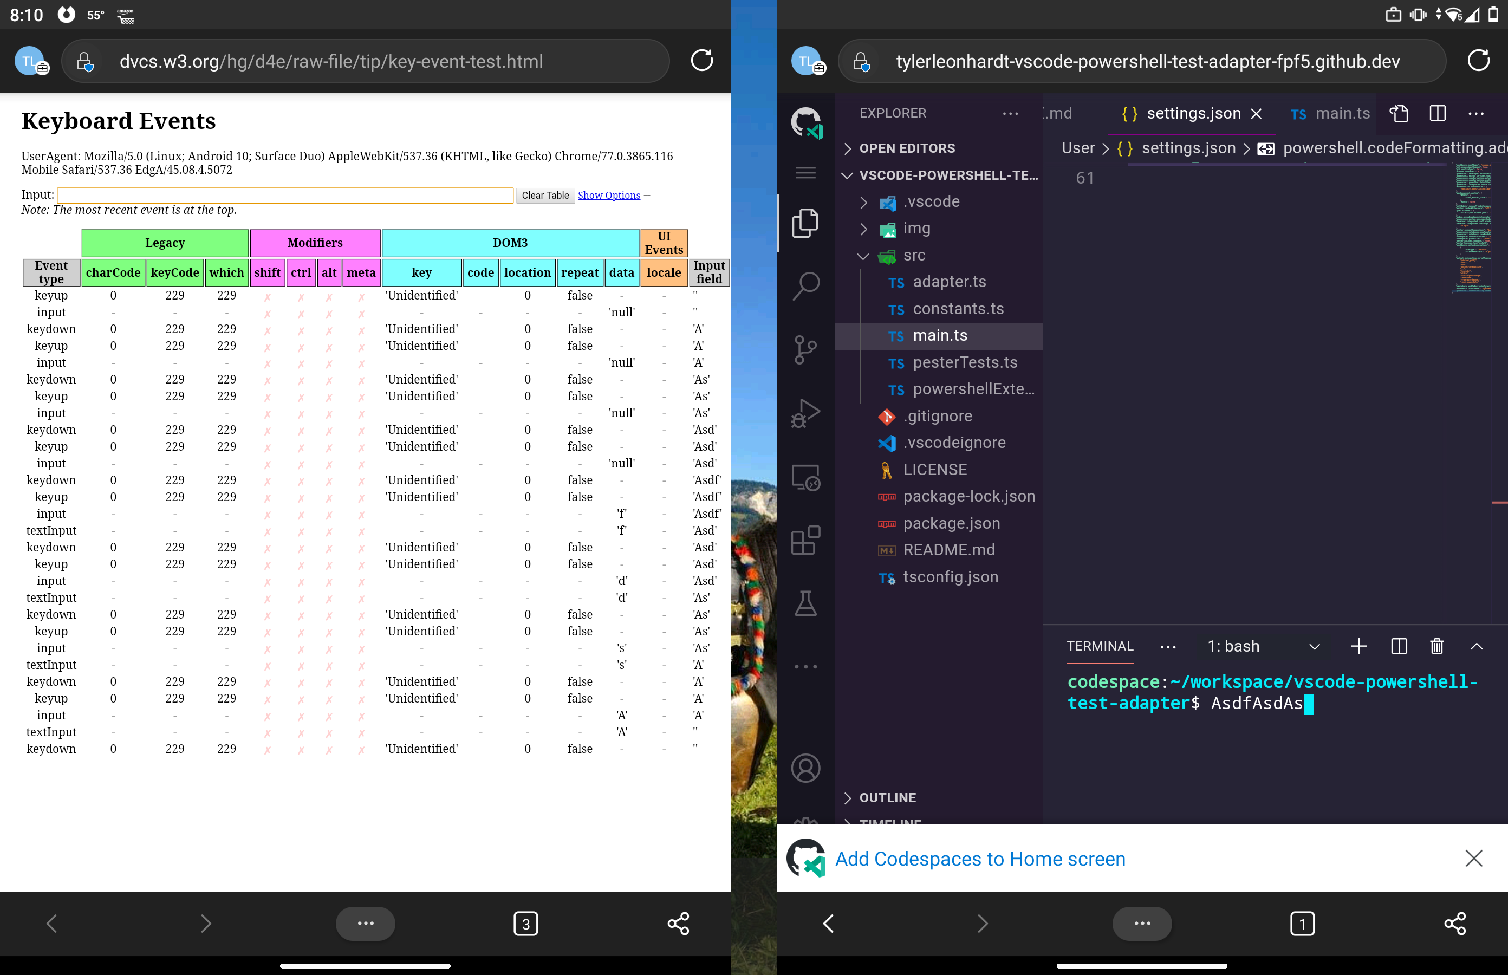
Task: Maximize terminal panel with up chevron
Action: [1475, 646]
